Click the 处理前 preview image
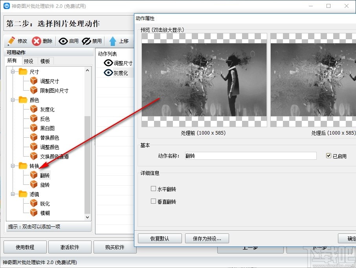356x268 pixels. click(x=204, y=80)
